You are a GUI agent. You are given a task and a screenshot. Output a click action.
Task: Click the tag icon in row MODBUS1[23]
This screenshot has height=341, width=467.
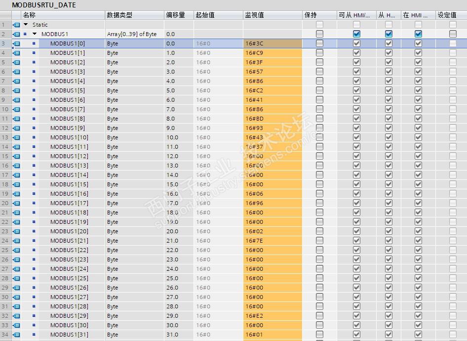(x=16, y=259)
